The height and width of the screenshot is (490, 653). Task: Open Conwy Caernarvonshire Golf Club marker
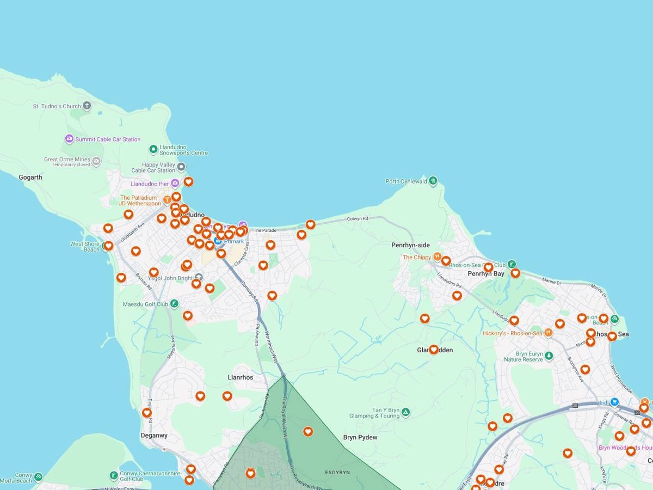coord(114,475)
